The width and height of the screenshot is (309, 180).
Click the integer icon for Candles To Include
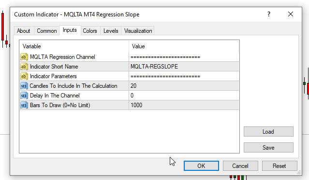click(x=24, y=86)
